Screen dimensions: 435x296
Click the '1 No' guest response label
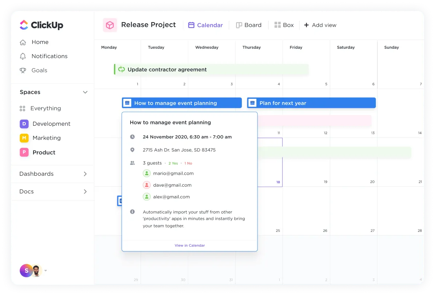(x=188, y=163)
